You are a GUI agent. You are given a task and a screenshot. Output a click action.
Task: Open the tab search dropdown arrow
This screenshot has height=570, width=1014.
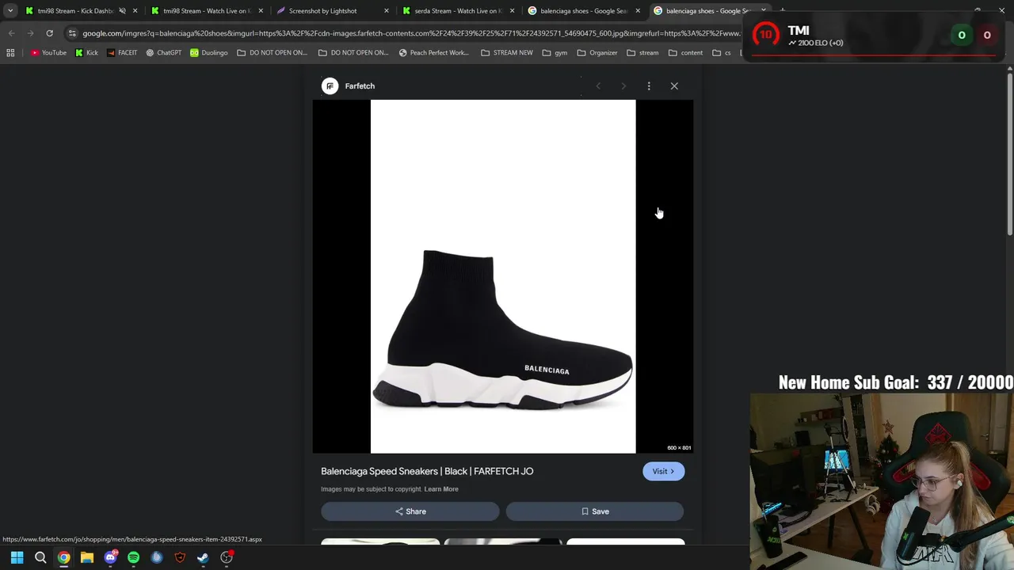pos(10,10)
